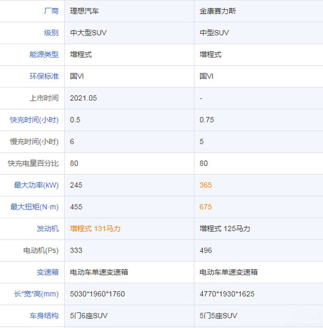Screen dimensions: 323x328
Task: Click the 金康赛力斯 manufacturer cell
Action: click(218, 11)
